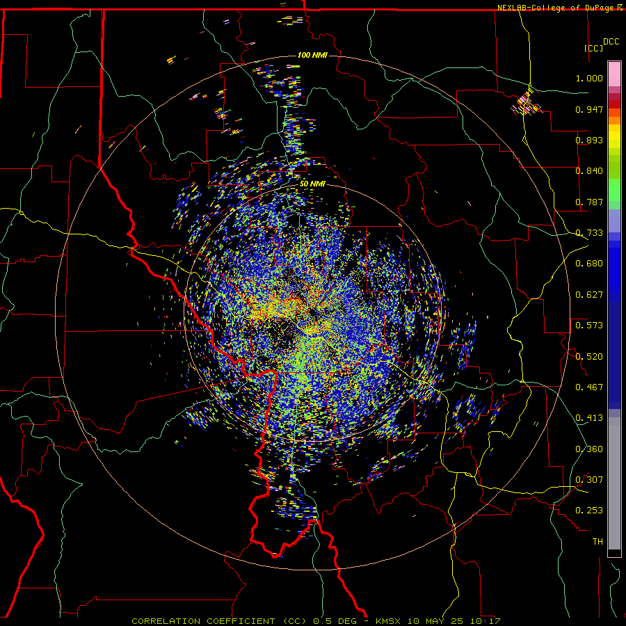Click the 0.627 legend value
626x626 pixels.
pos(589,295)
